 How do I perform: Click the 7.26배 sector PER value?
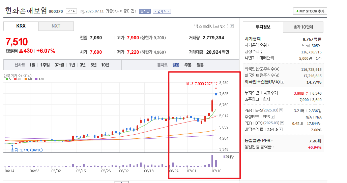coord(315,141)
